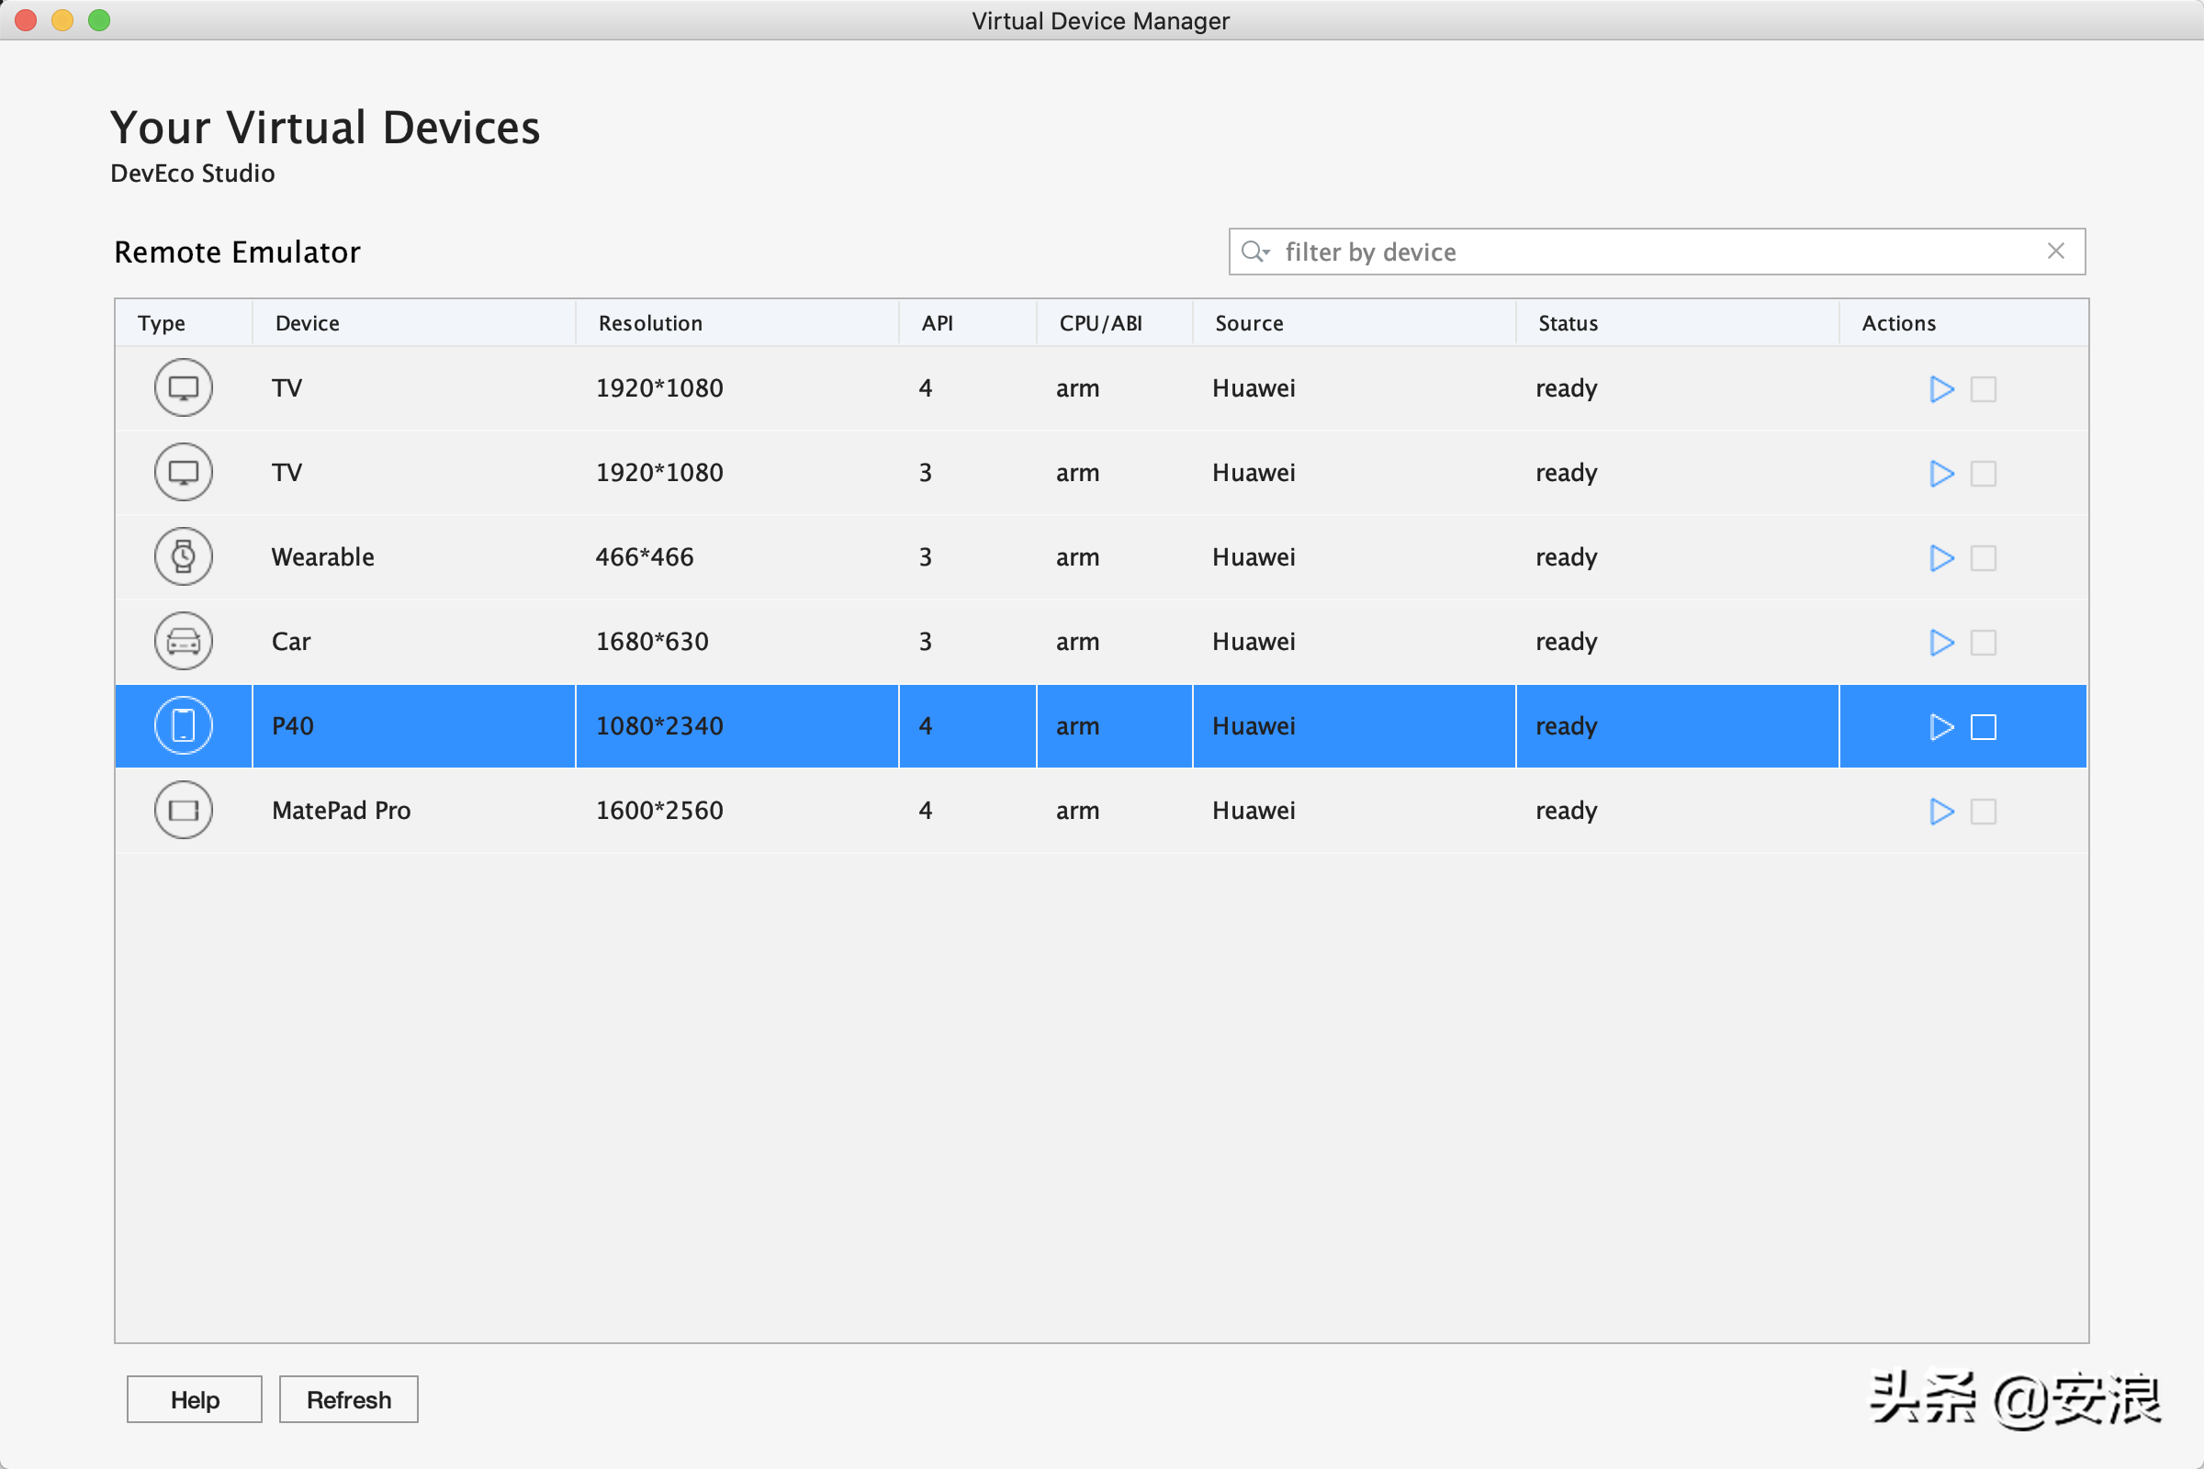Click the play button for MatePad Pro

1940,810
